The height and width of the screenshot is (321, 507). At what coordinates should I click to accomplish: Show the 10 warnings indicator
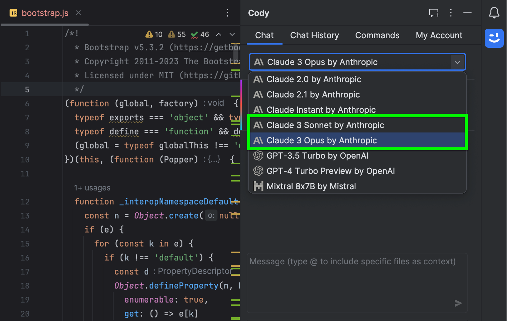(154, 34)
